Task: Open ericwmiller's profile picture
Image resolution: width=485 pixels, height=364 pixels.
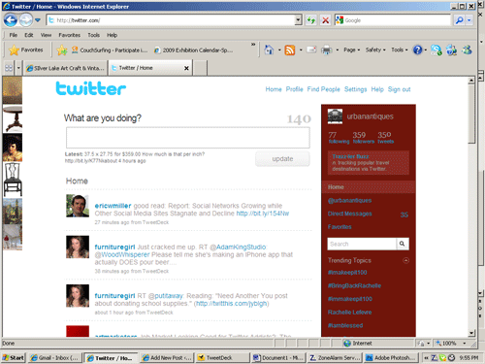Action: (78, 206)
